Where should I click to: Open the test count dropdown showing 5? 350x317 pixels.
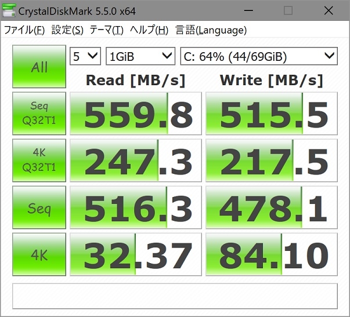coord(85,56)
